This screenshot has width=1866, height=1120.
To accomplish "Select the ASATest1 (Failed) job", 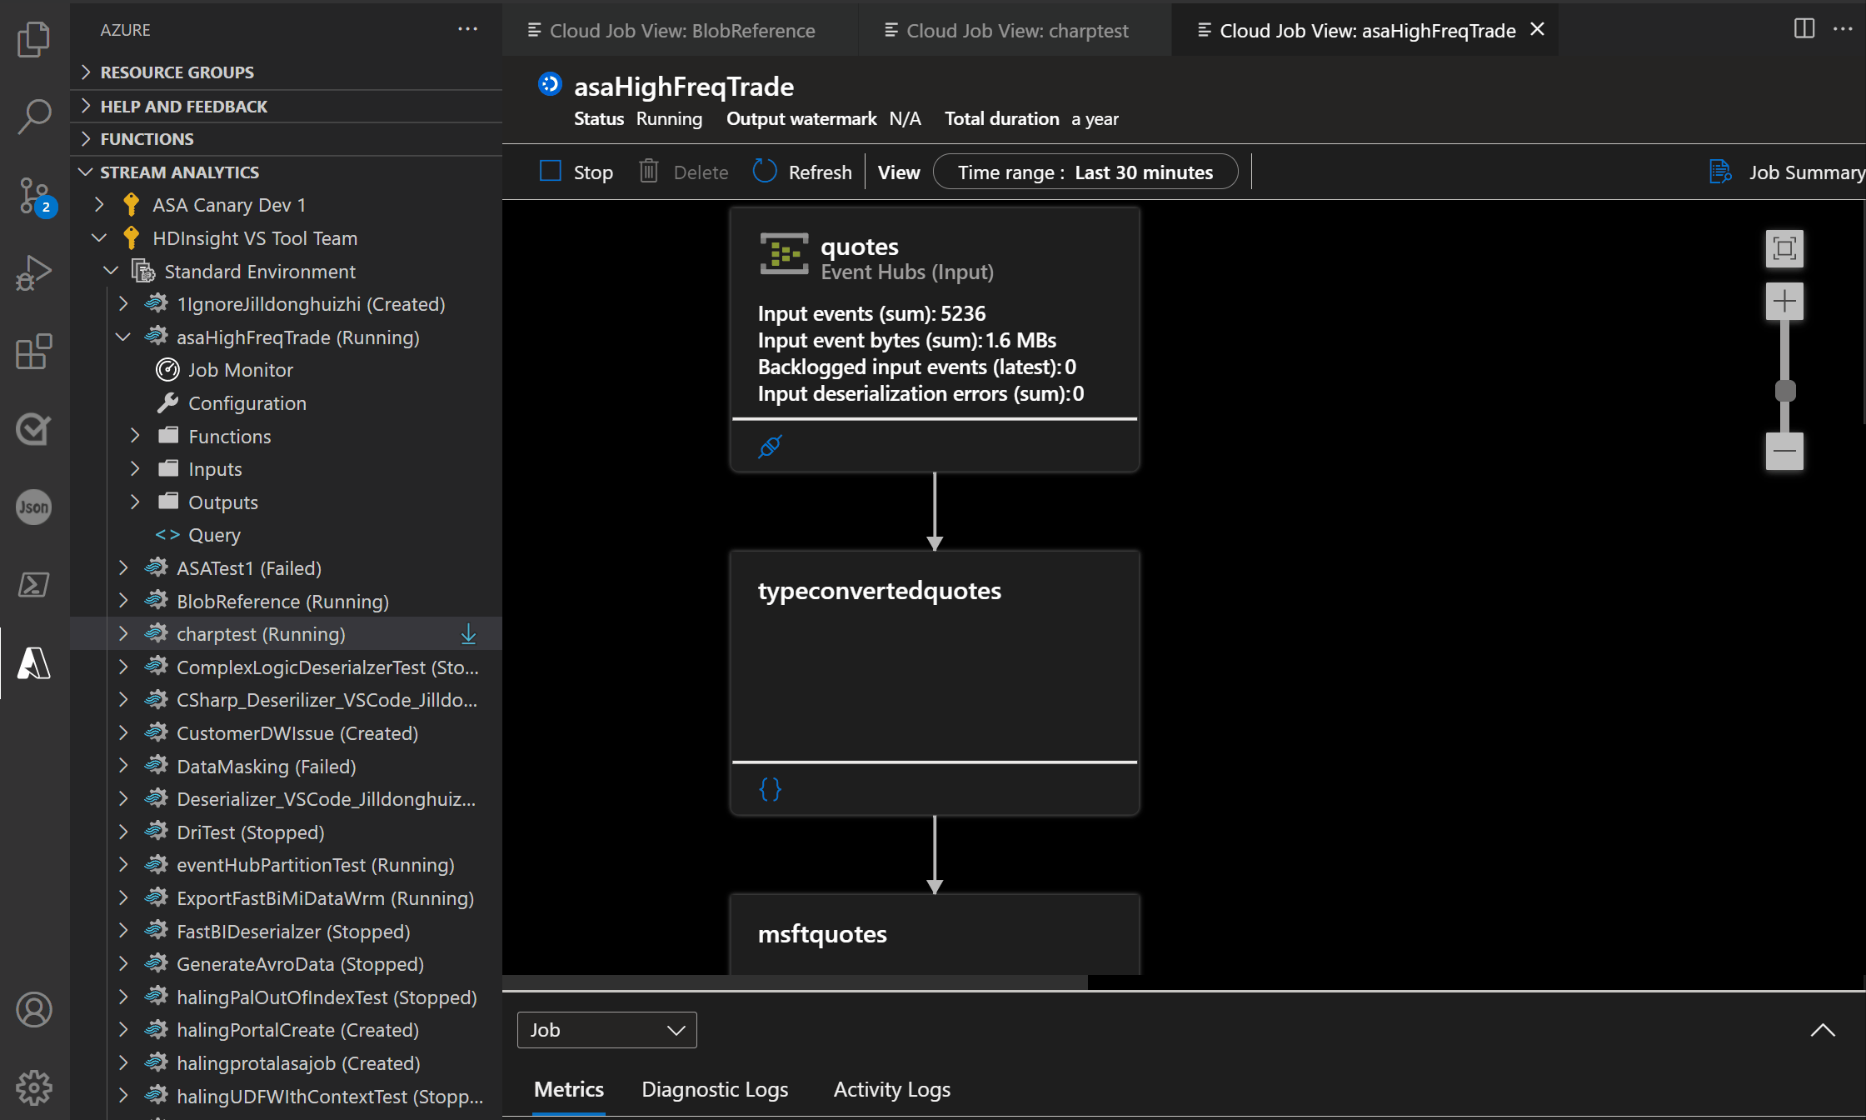I will pos(248,567).
